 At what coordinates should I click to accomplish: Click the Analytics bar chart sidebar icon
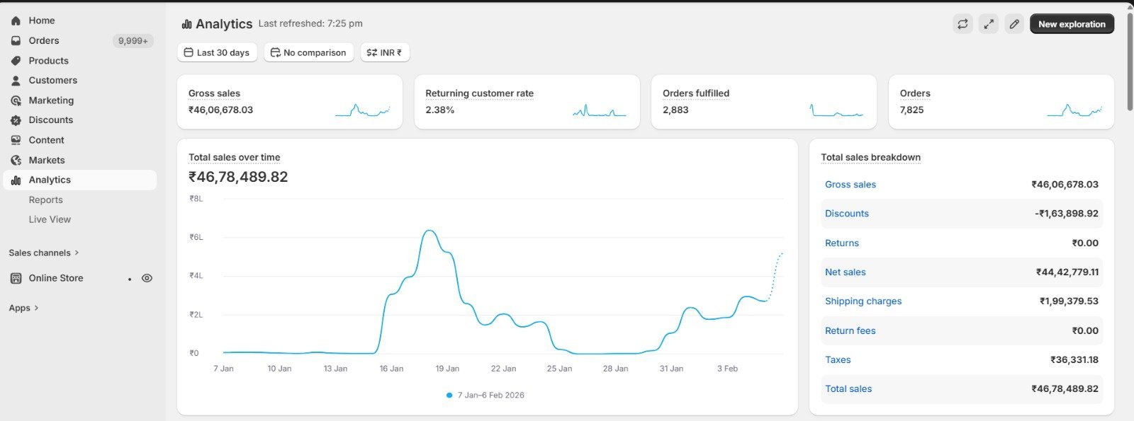point(16,180)
